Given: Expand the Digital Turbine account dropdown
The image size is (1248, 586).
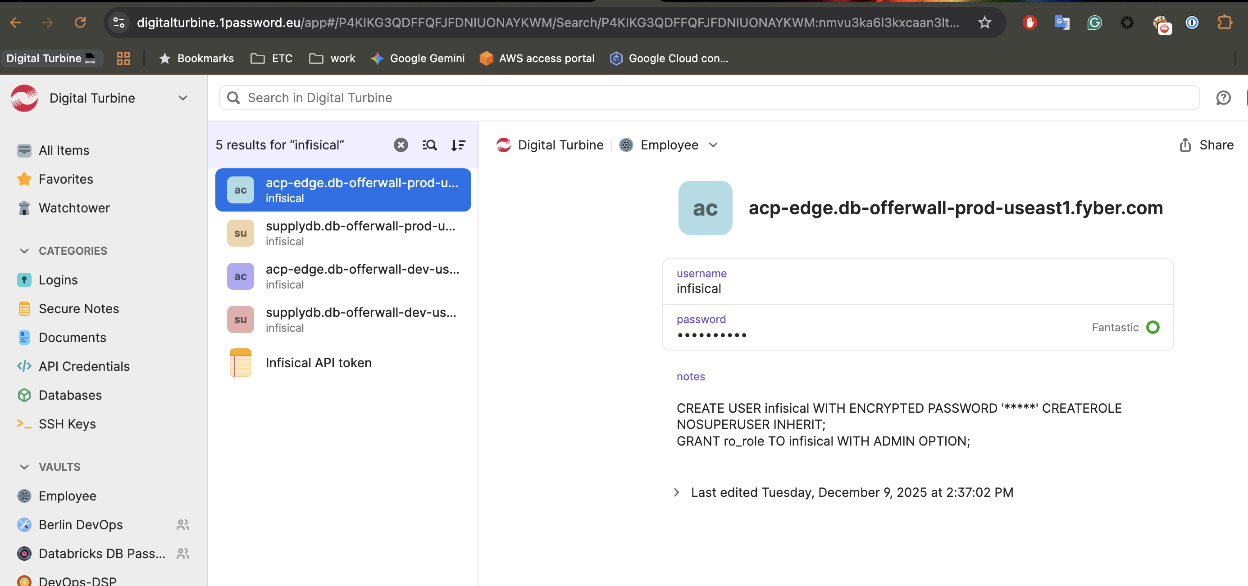Looking at the screenshot, I should point(182,98).
